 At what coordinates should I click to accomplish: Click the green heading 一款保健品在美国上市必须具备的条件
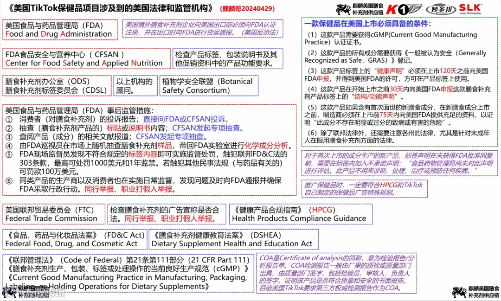pos(367,24)
